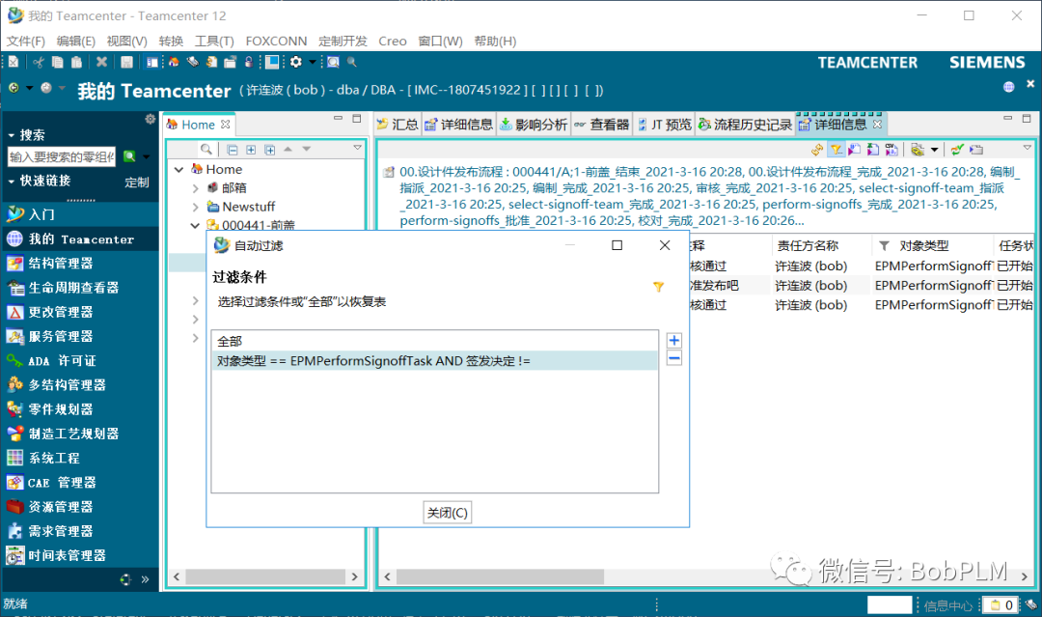Click the gear settings toolbar icon
Image resolution: width=1042 pixels, height=617 pixels.
pyautogui.click(x=296, y=62)
